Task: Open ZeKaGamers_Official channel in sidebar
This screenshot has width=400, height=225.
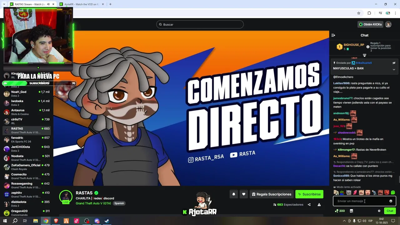Action: point(27,167)
